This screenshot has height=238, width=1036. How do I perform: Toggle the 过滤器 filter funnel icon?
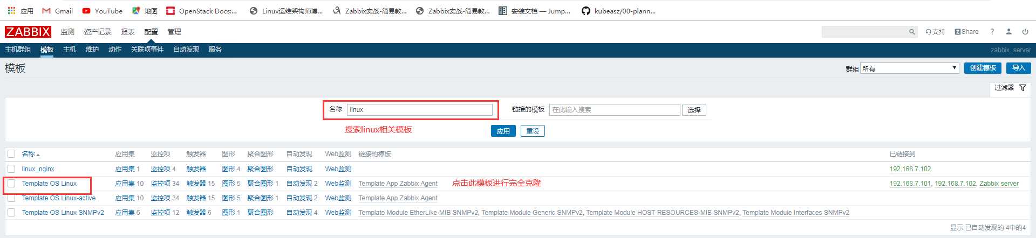tap(1023, 87)
